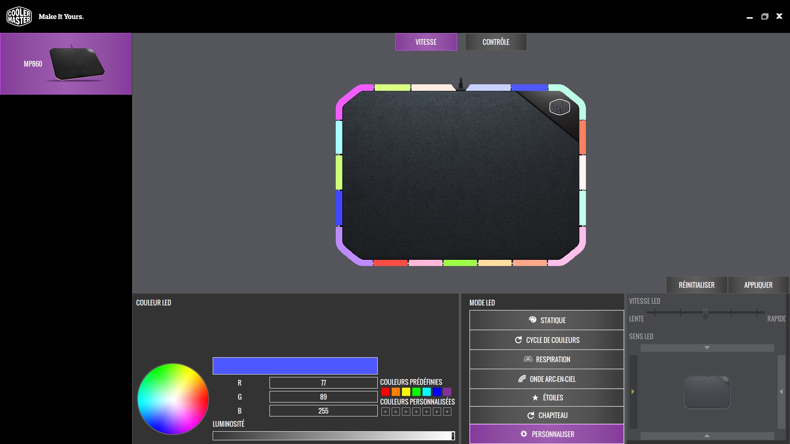Click the downward LED direction arrow bar
Screen dimensions: 790x444
[x=707, y=348]
